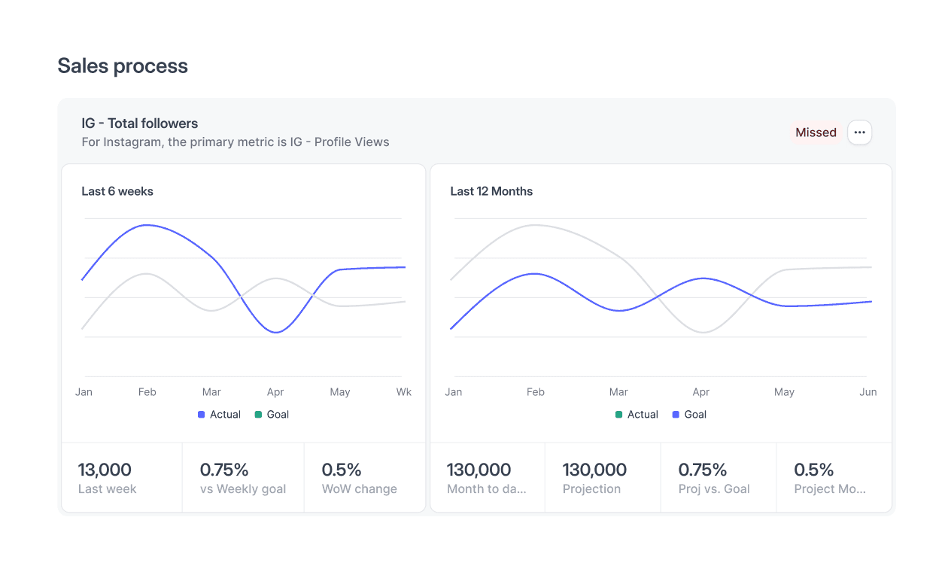Select the 130,000 Projection stat

pos(603,478)
